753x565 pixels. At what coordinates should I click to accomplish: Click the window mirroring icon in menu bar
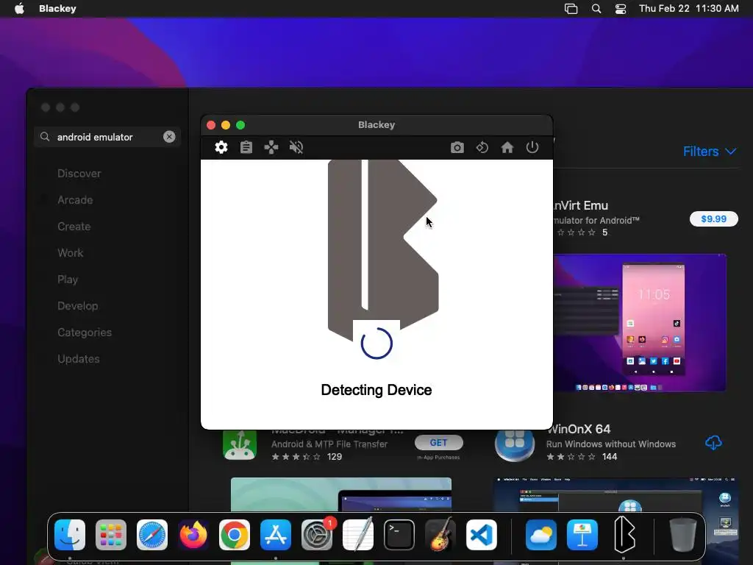571,9
